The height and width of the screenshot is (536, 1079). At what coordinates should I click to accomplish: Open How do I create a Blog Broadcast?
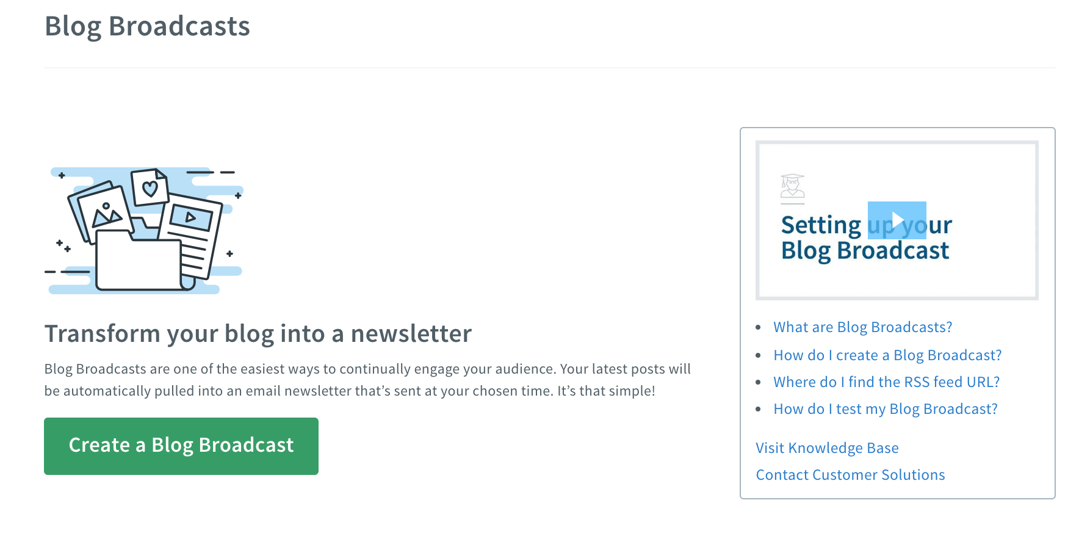tap(887, 355)
